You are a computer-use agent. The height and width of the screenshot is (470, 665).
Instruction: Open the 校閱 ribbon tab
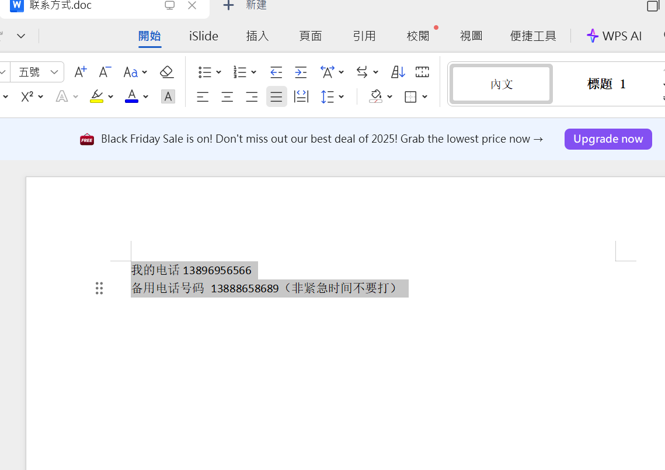click(418, 36)
